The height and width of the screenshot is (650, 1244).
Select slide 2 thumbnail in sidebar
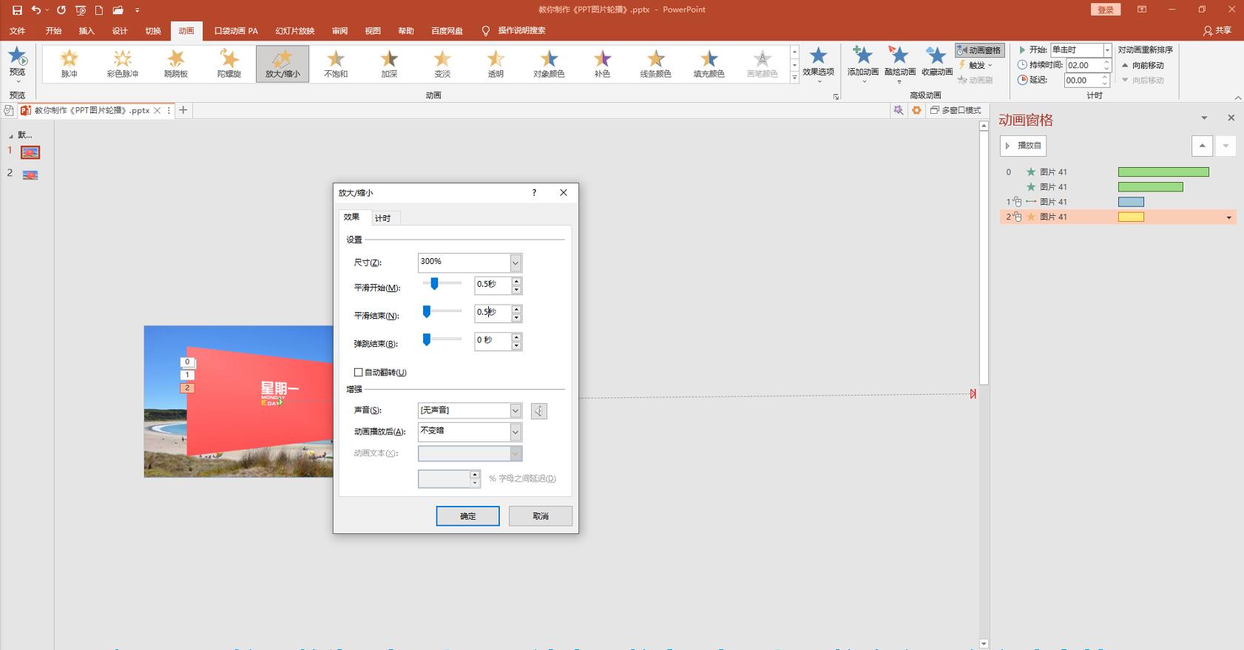[30, 175]
